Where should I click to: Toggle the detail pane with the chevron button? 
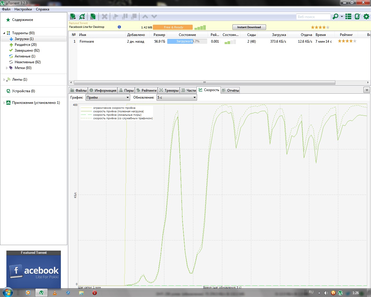(x=367, y=90)
